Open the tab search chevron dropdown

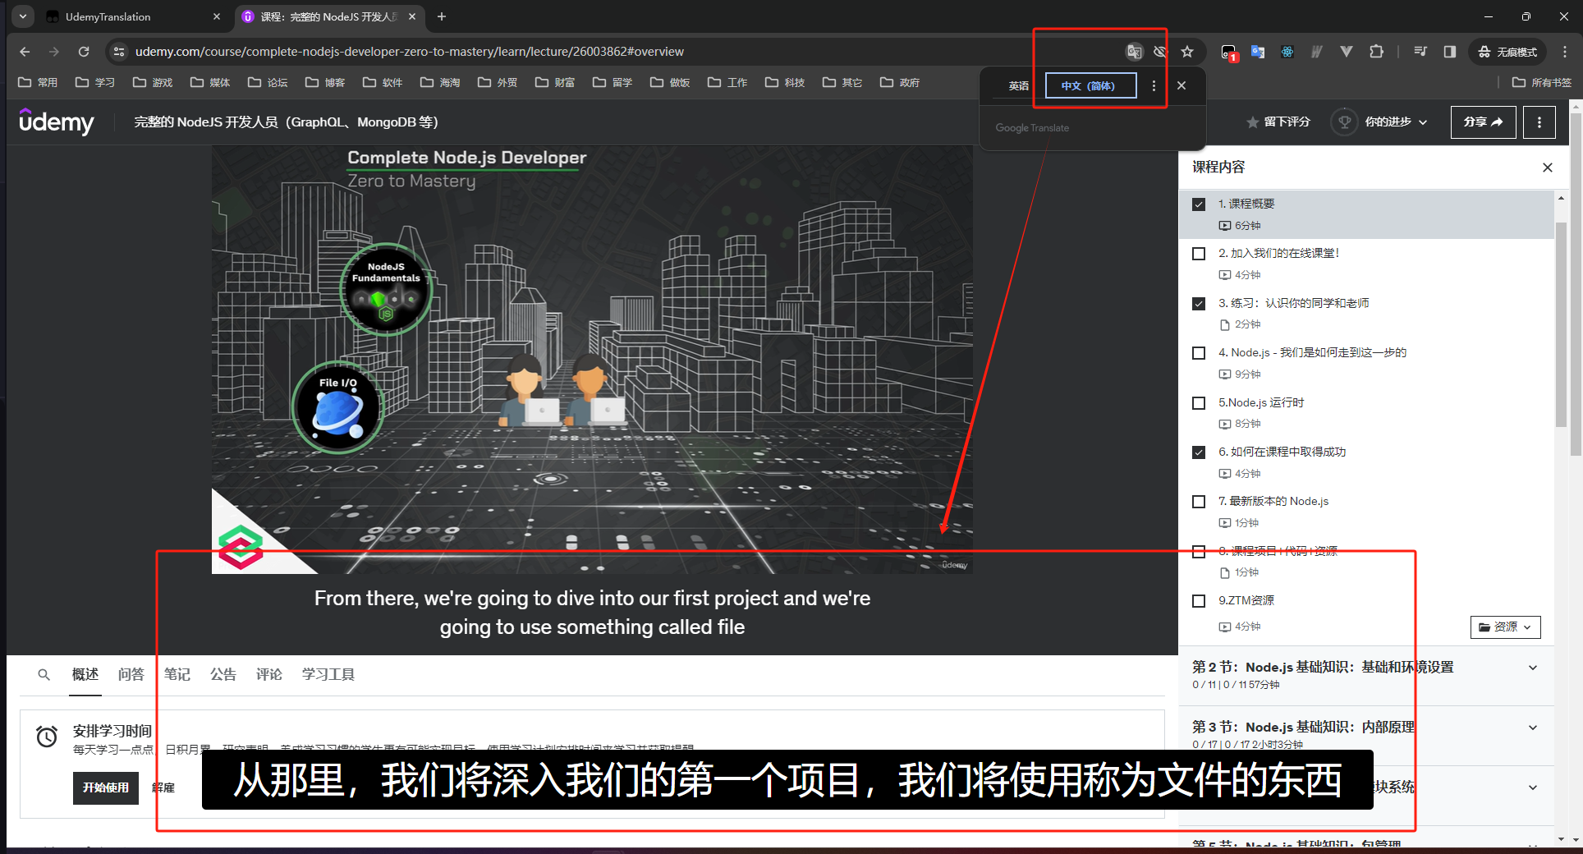click(23, 16)
